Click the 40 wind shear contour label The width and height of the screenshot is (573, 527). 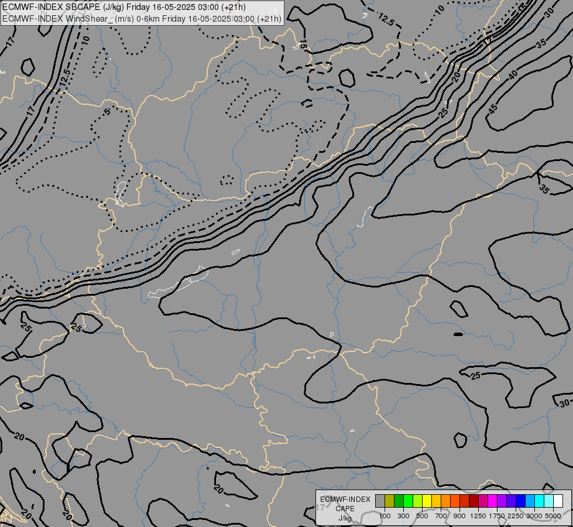coord(513,74)
